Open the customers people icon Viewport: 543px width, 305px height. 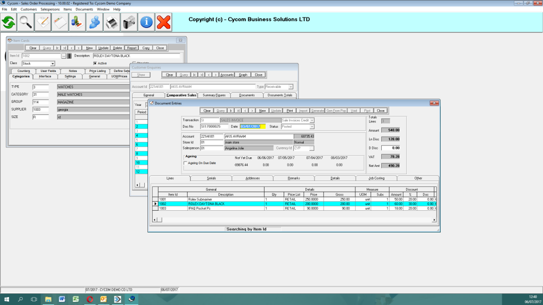coord(94,22)
